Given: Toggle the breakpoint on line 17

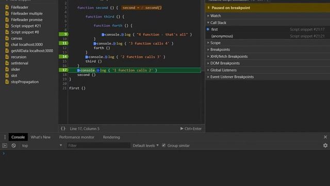Looking at the screenshot, I should click(63, 70).
